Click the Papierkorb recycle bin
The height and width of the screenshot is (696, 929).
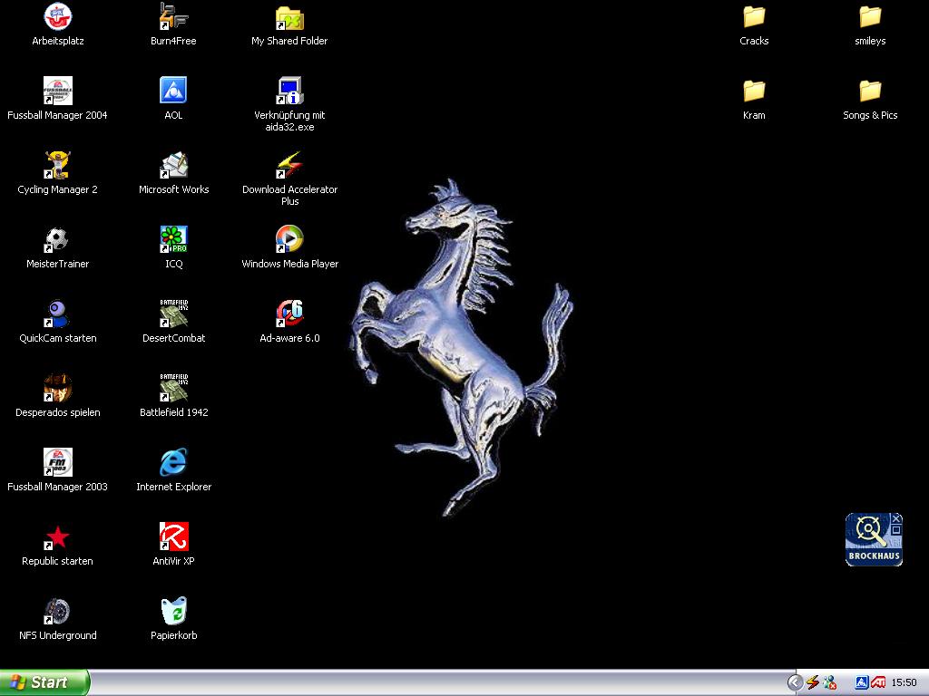[173, 612]
